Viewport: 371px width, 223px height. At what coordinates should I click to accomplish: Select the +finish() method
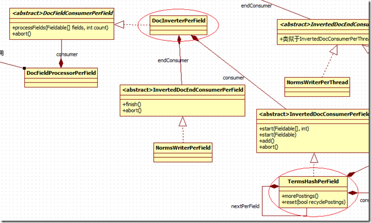[132, 104]
